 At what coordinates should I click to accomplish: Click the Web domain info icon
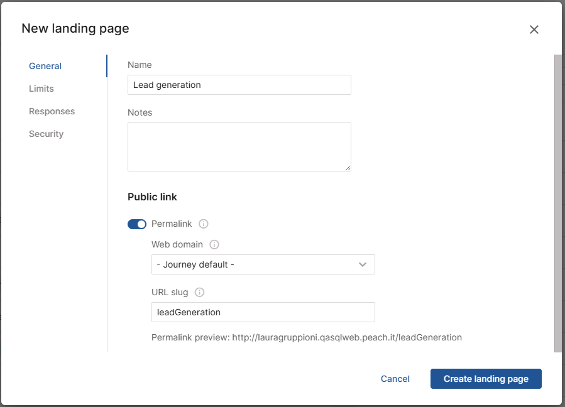coord(214,244)
